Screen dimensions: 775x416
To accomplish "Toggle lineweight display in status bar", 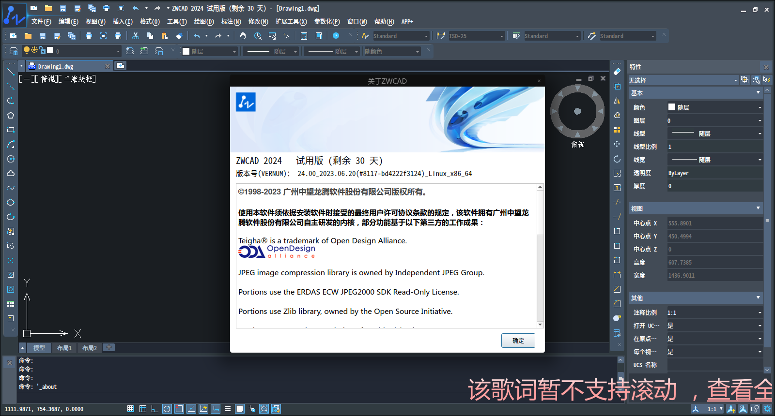I will (x=228, y=409).
